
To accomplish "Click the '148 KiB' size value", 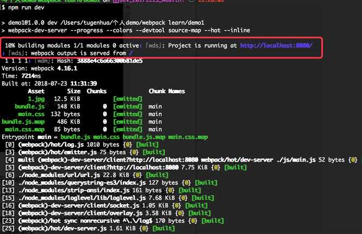I will 69,106.
